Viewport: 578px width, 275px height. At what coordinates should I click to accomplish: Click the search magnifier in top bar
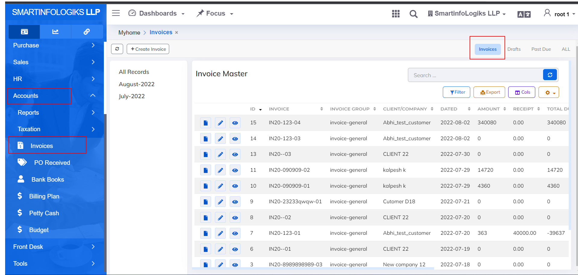click(414, 14)
